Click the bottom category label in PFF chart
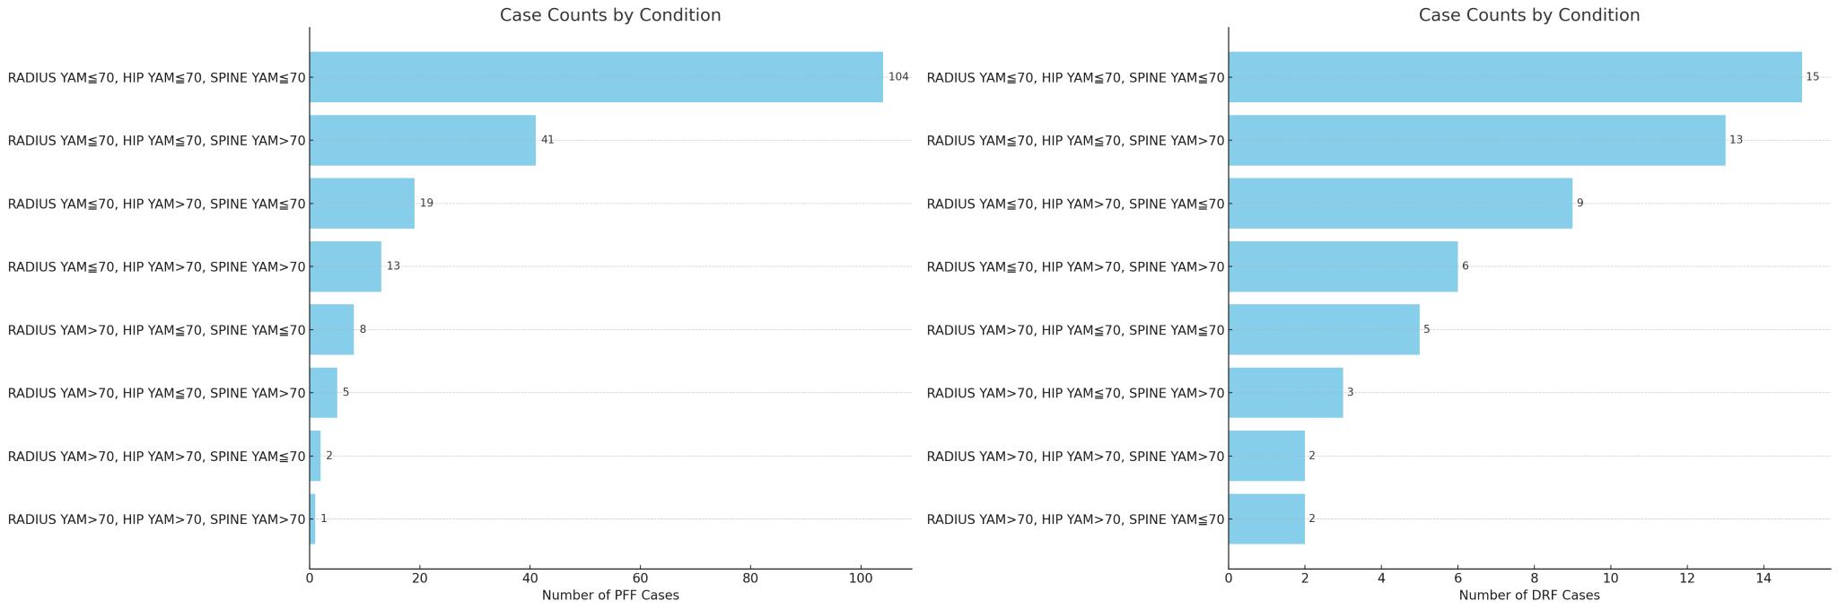Screen dimensions: 1838x610 point(157,519)
